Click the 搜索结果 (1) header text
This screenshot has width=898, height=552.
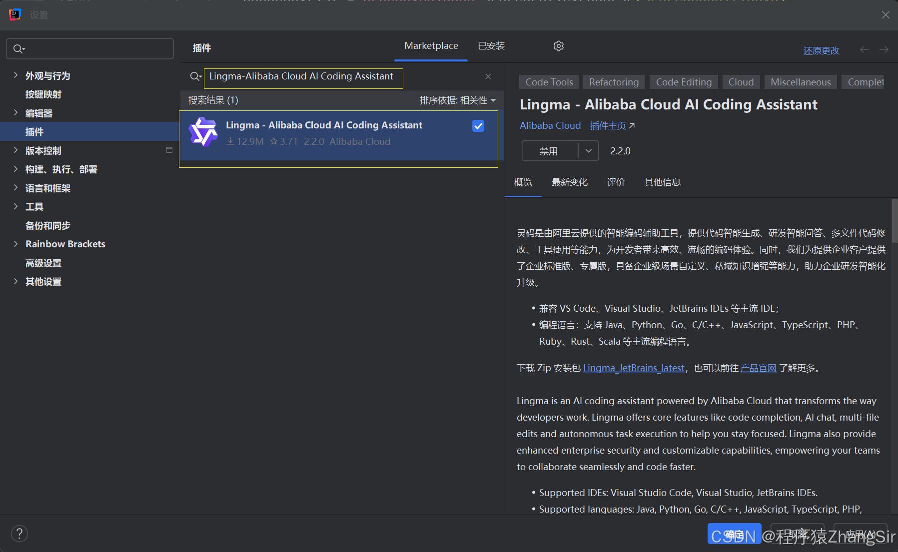(213, 100)
